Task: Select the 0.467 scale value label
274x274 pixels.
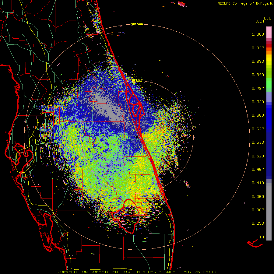Action: click(258, 170)
